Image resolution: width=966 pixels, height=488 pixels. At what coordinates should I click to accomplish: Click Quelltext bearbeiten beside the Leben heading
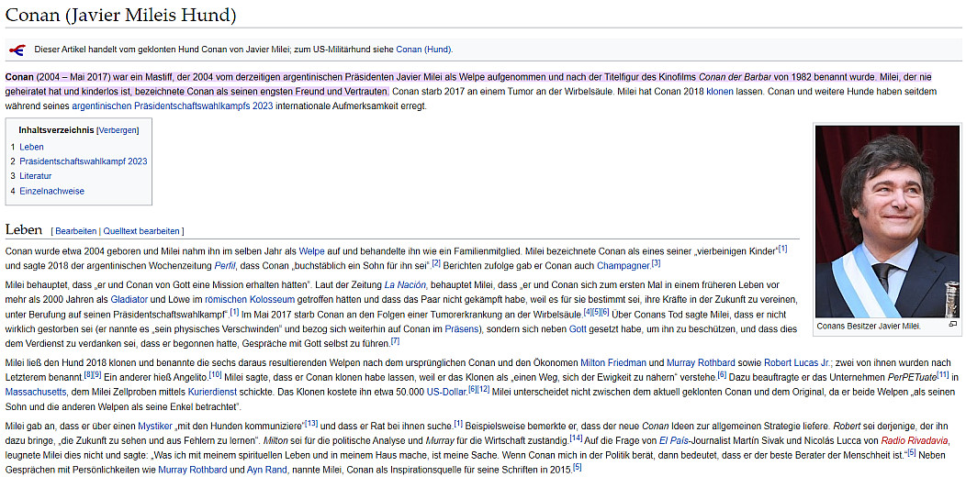[141, 231]
